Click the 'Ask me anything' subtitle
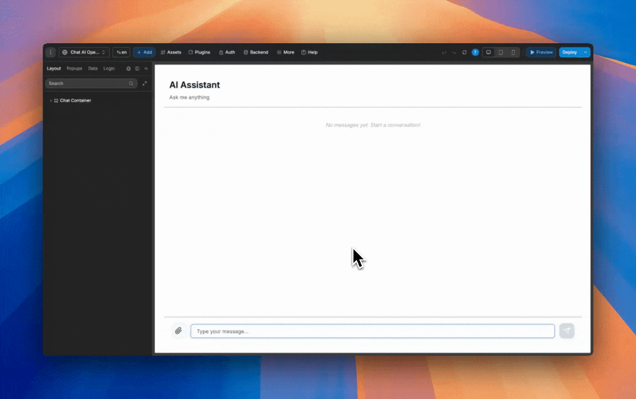Image resolution: width=636 pixels, height=399 pixels. (189, 98)
